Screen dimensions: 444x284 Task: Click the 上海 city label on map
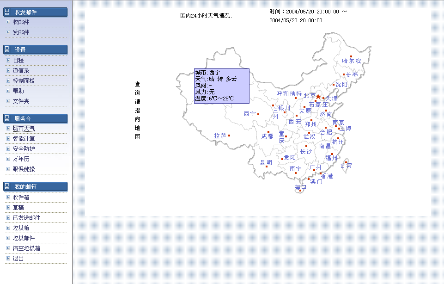(346, 129)
